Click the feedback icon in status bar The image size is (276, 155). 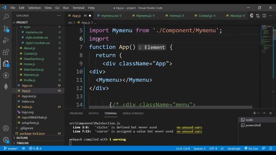click(x=263, y=149)
